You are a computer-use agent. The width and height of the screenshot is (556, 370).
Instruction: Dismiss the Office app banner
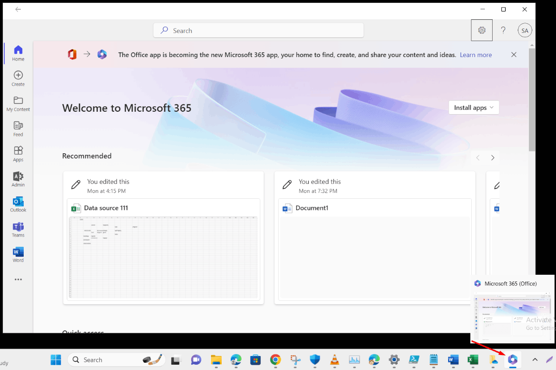point(514,55)
